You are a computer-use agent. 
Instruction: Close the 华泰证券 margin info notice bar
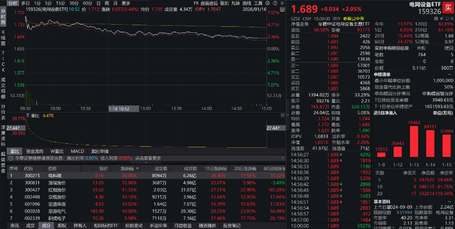click(283, 158)
